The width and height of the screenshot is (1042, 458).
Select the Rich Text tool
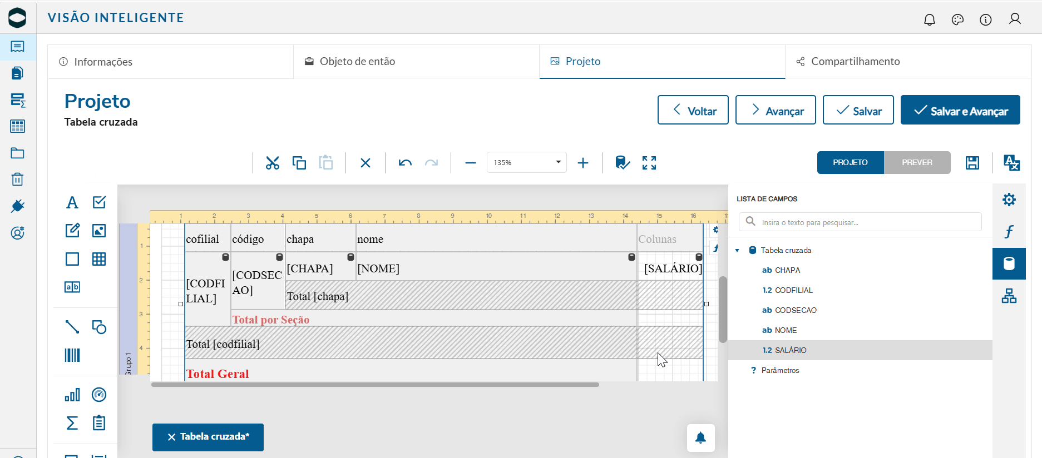tap(72, 231)
